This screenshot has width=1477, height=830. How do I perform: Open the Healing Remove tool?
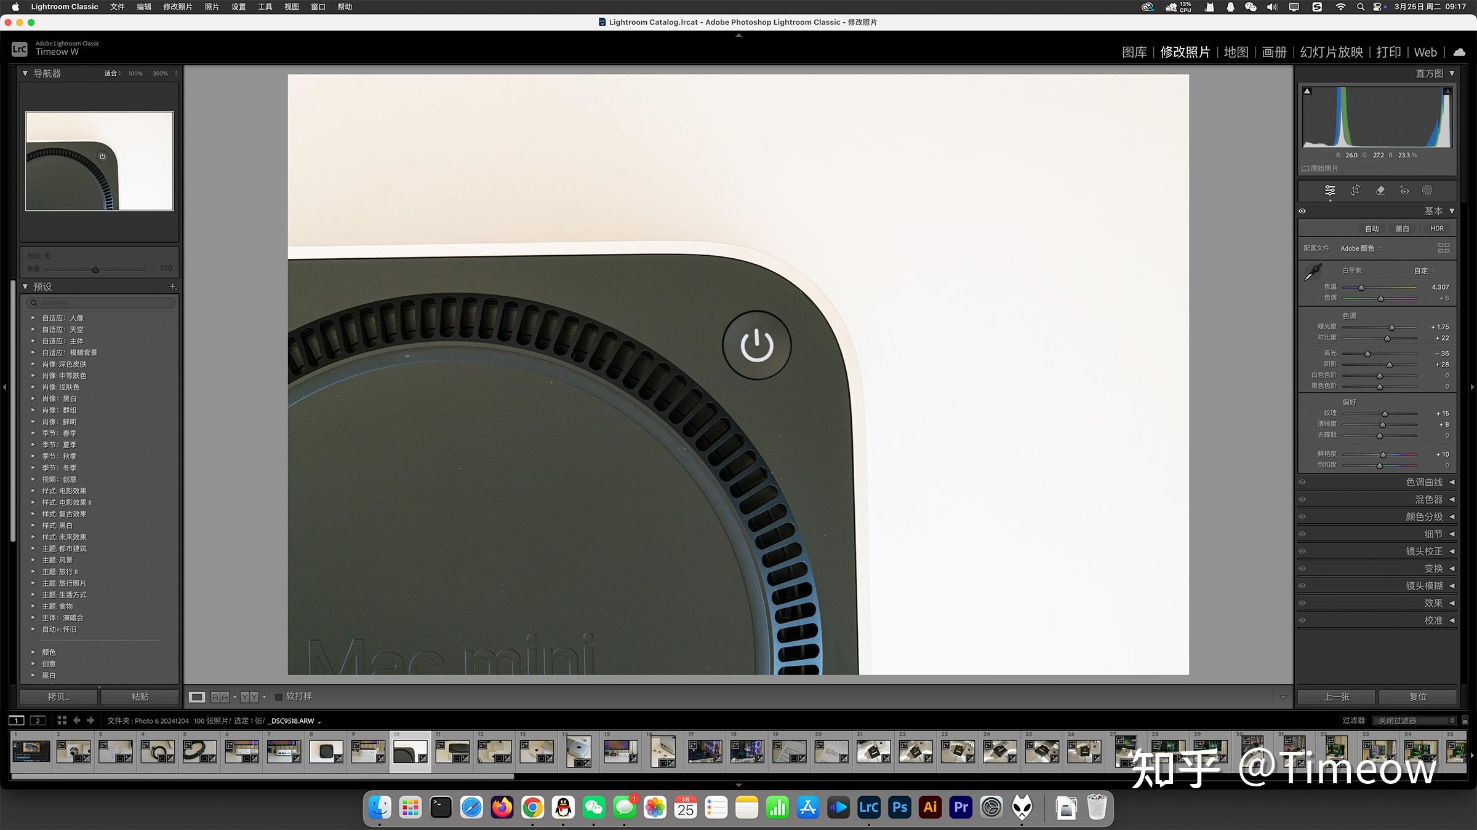(x=1380, y=191)
